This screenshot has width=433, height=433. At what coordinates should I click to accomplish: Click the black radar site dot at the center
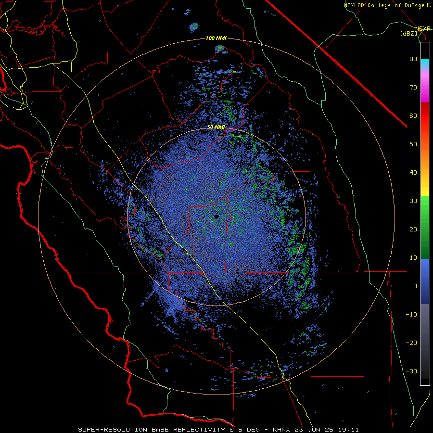(216, 217)
